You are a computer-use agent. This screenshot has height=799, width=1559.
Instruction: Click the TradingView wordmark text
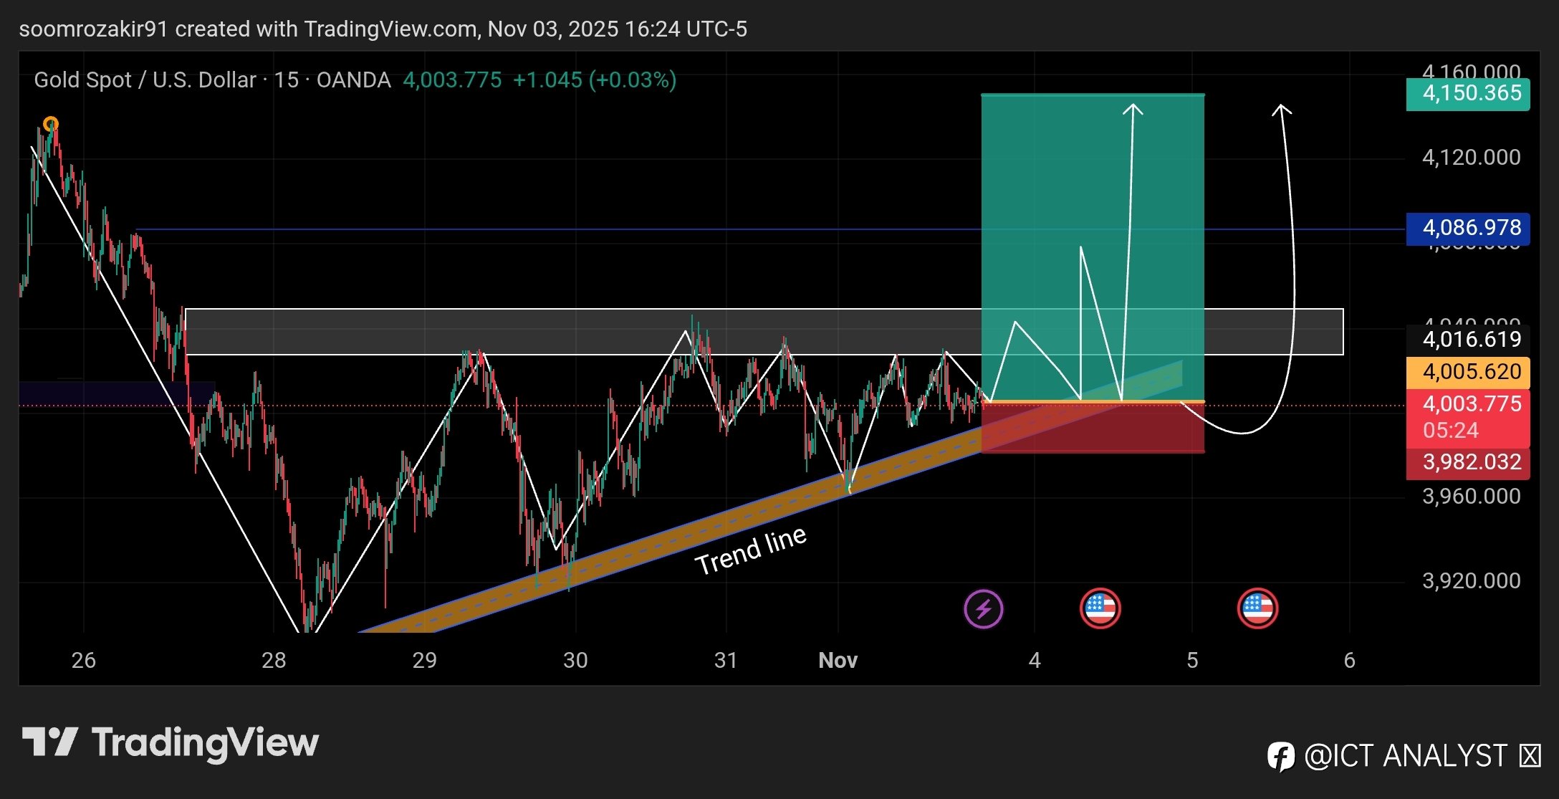point(205,742)
